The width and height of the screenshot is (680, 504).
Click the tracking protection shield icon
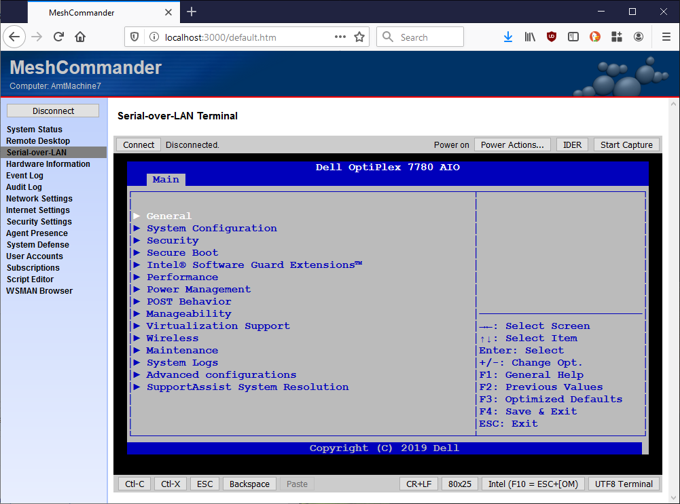135,37
